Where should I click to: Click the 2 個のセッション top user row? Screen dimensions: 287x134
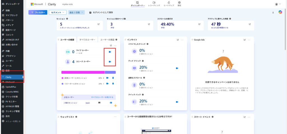(x=88, y=103)
